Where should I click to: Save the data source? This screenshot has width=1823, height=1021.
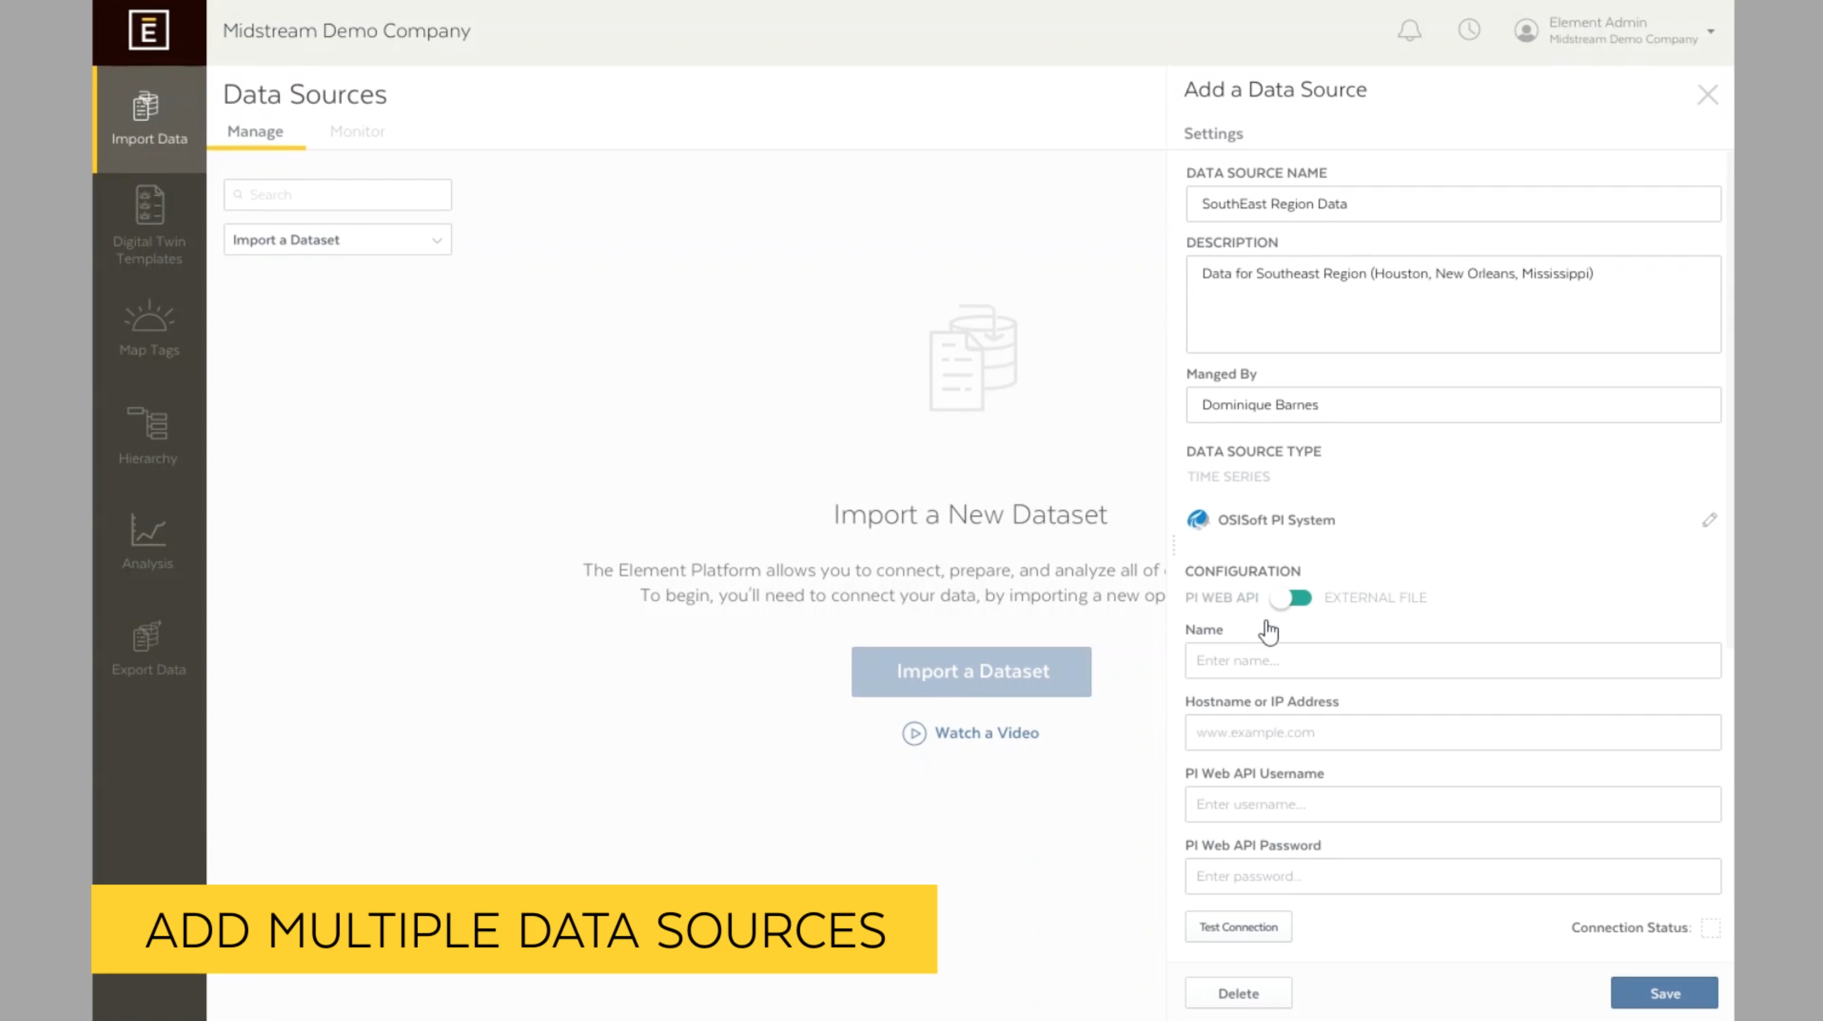(1664, 993)
